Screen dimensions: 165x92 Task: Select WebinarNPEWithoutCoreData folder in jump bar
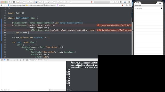click(35, 5)
